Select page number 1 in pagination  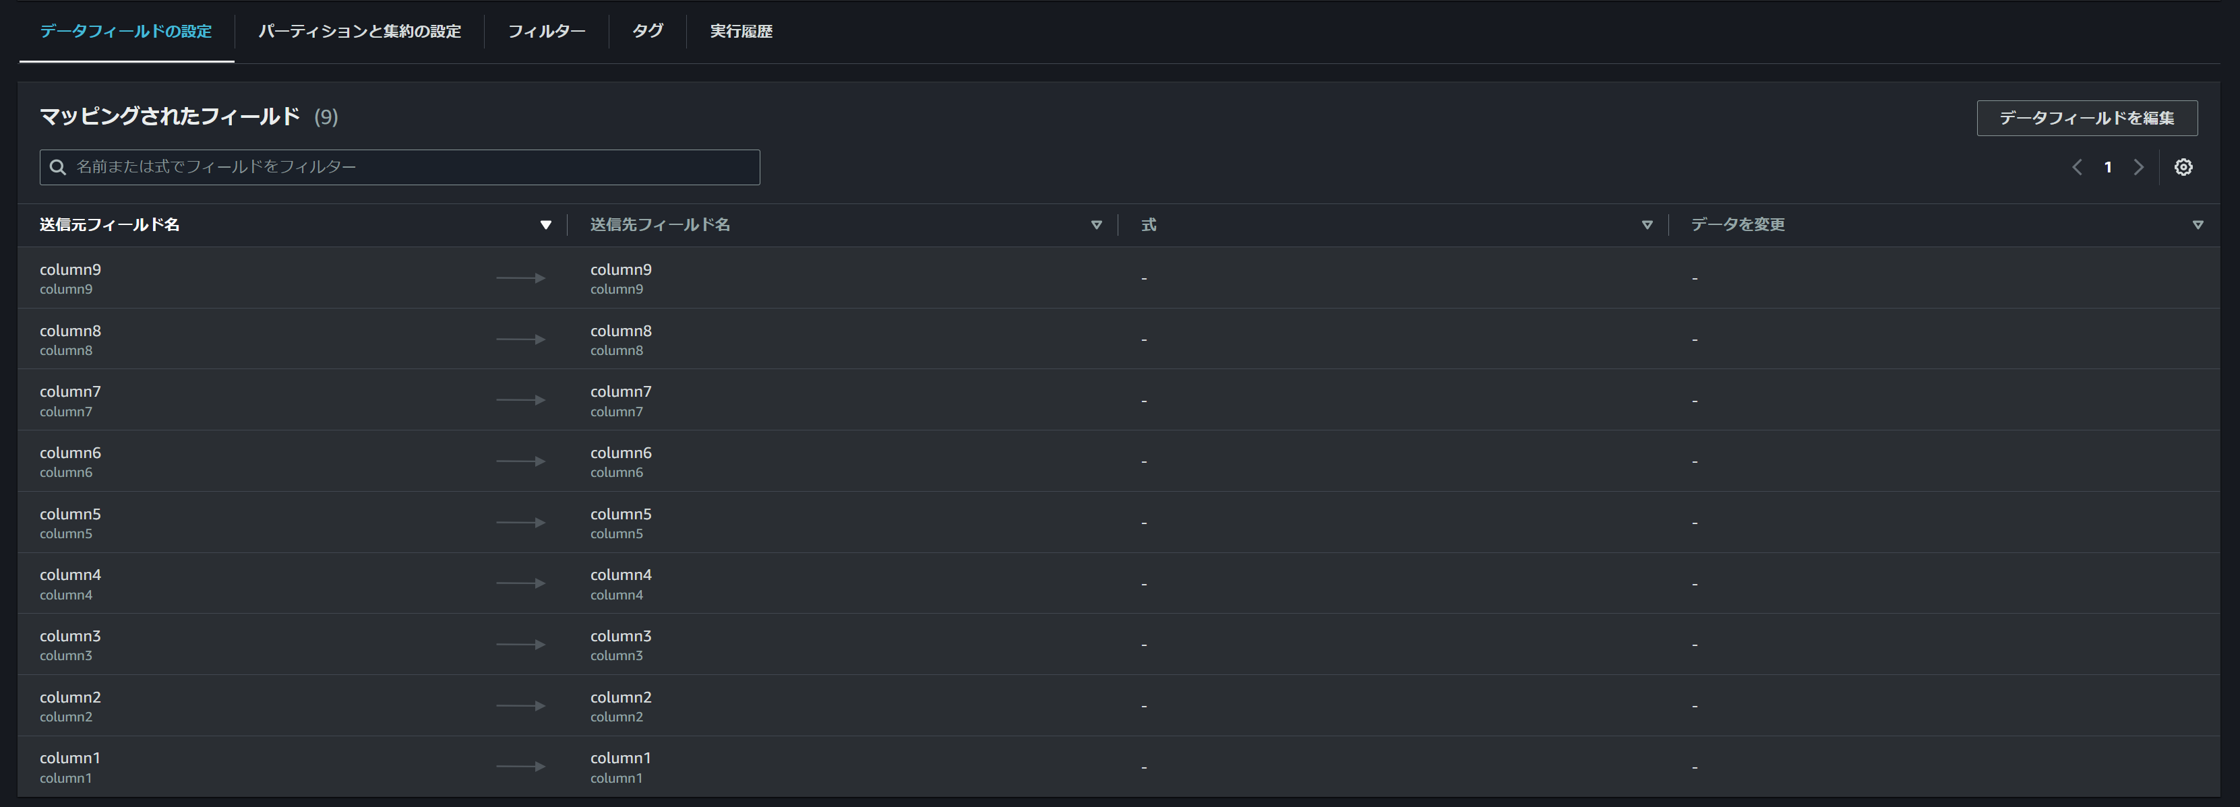pos(2107,167)
